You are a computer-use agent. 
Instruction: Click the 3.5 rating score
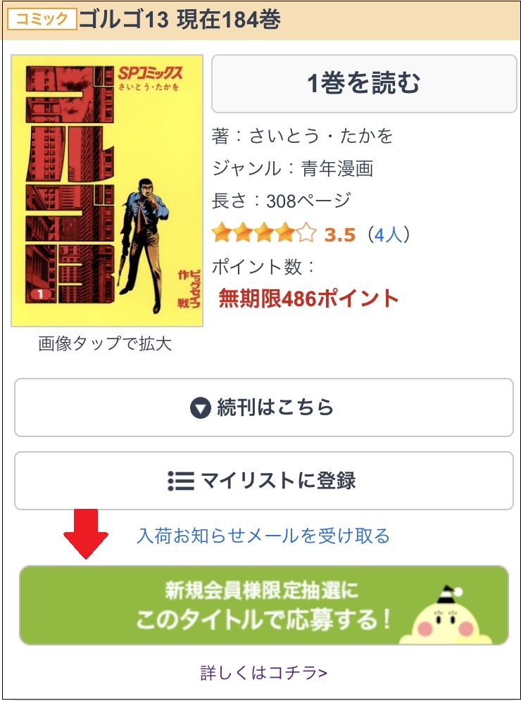pos(339,234)
